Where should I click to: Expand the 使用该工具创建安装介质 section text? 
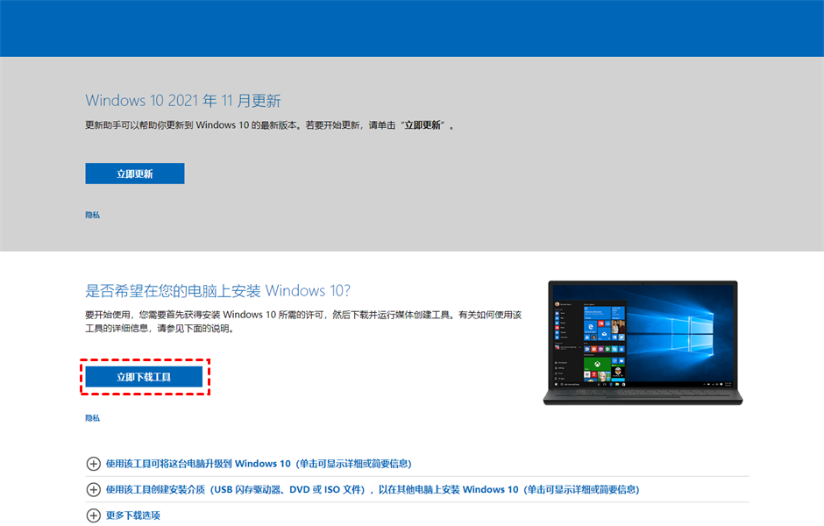click(x=372, y=490)
